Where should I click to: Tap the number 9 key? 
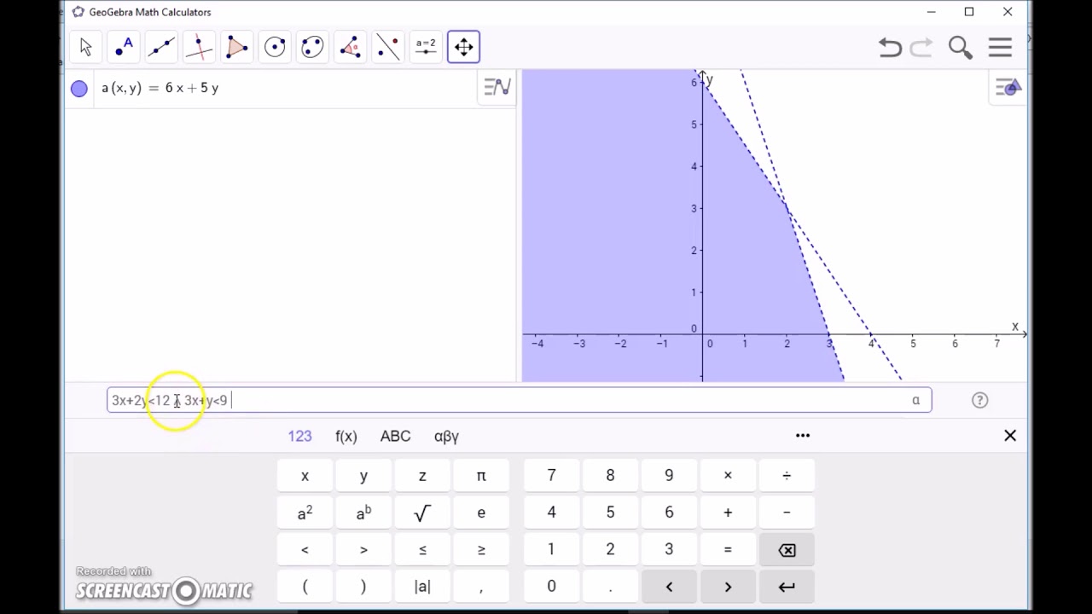coord(669,476)
